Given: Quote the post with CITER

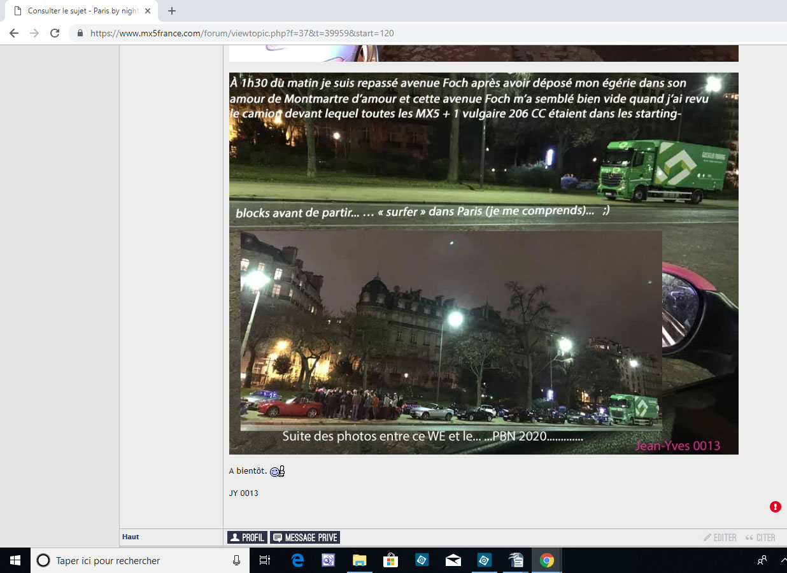Looking at the screenshot, I should 761,537.
